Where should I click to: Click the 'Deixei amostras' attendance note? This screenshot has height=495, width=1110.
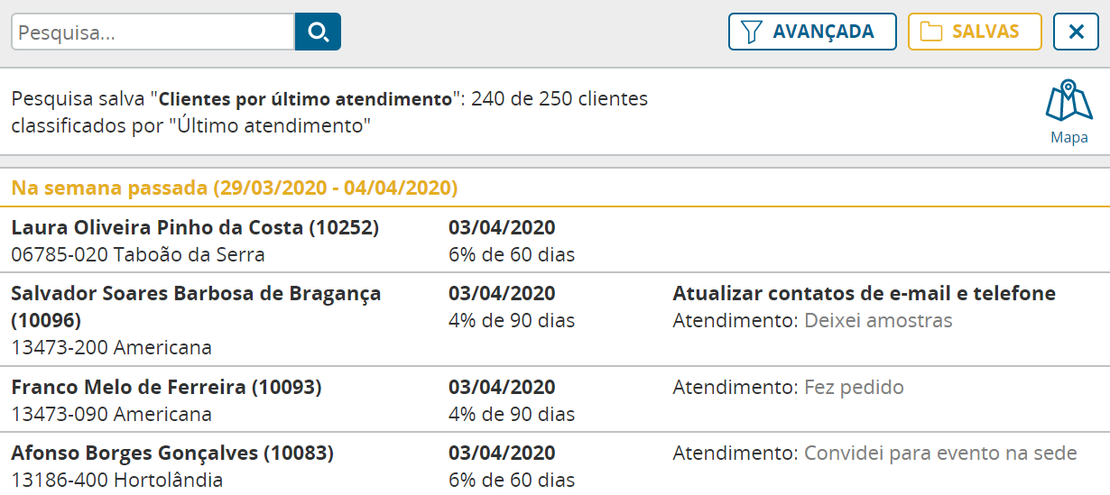tap(877, 321)
